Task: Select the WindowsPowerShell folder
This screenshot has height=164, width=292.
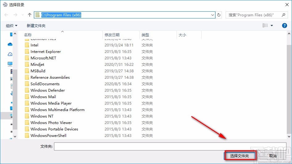Action: coord(48,136)
